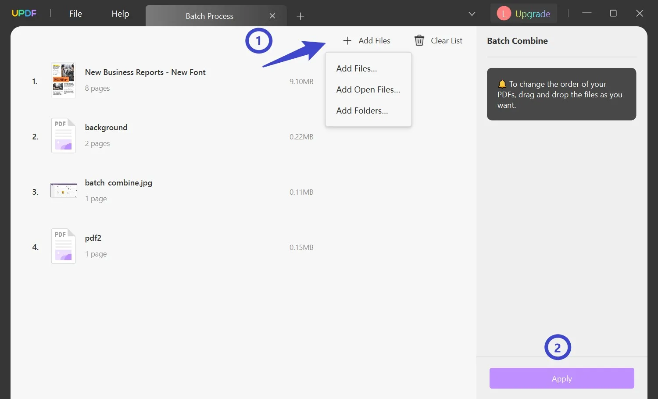Choose Add Folders from the menu
This screenshot has height=399, width=658.
point(361,110)
